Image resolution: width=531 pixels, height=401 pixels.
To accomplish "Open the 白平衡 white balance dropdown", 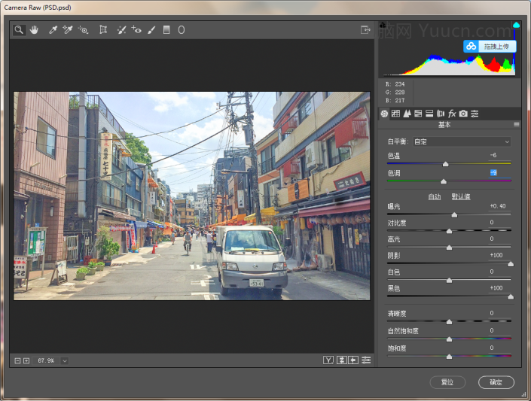I will [x=461, y=141].
